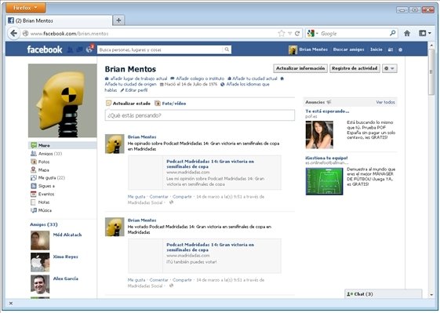The width and height of the screenshot is (440, 313).
Task: Open Firefox menu dropdown button
Action: [x=26, y=8]
